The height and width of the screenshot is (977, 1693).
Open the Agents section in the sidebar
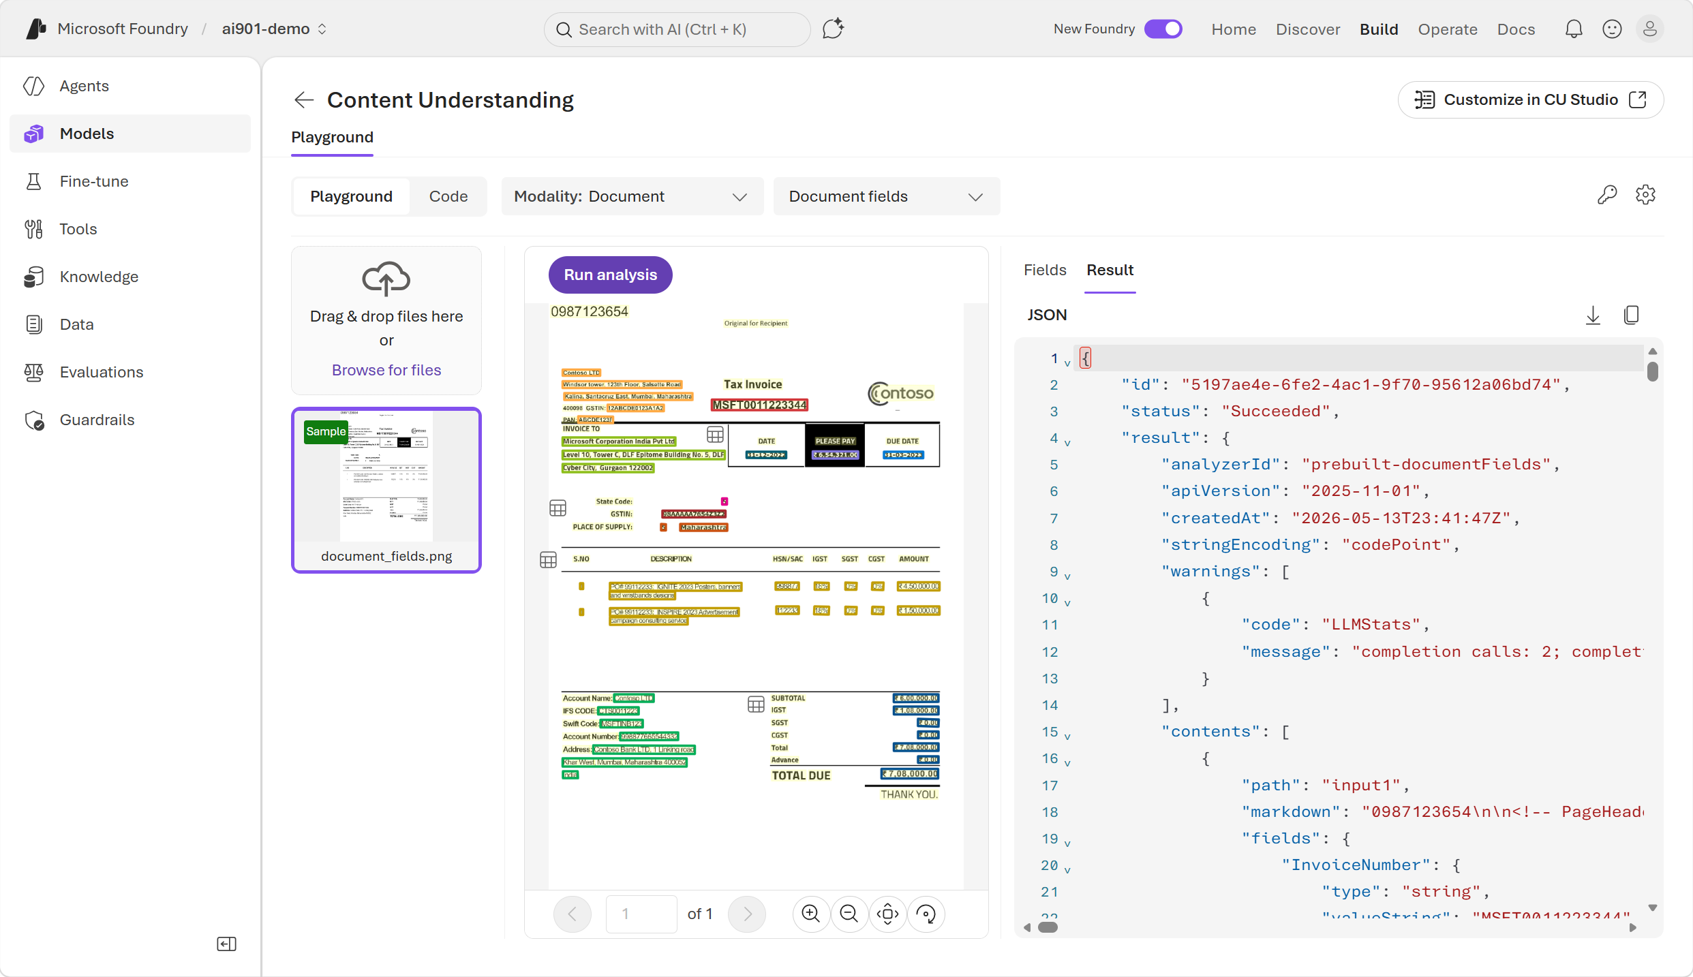click(x=130, y=86)
